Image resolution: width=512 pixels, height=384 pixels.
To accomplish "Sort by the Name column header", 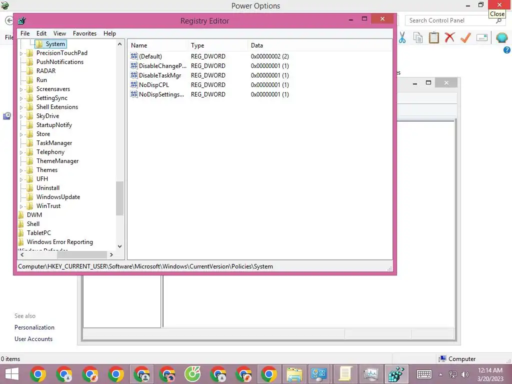I will pos(157,45).
